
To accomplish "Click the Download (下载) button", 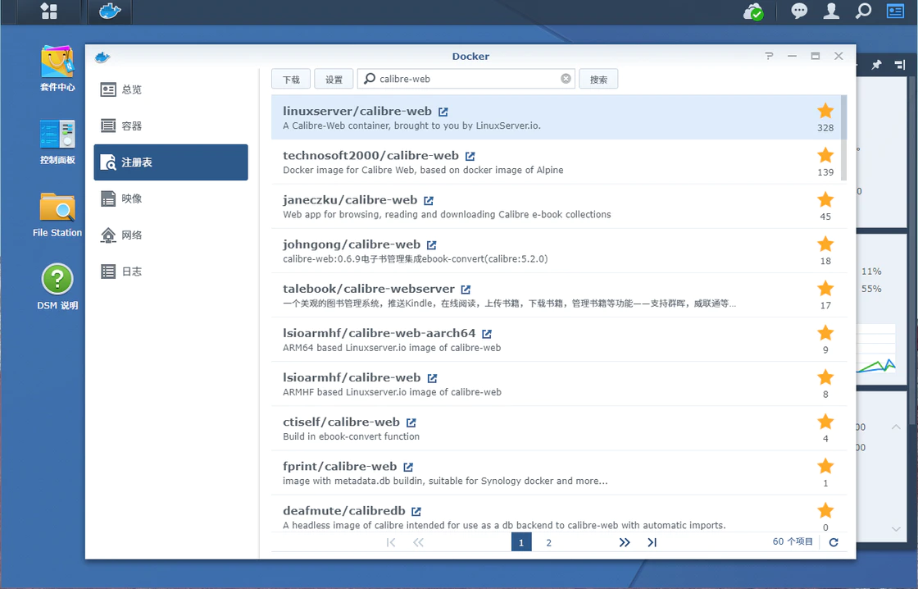I will (x=291, y=80).
